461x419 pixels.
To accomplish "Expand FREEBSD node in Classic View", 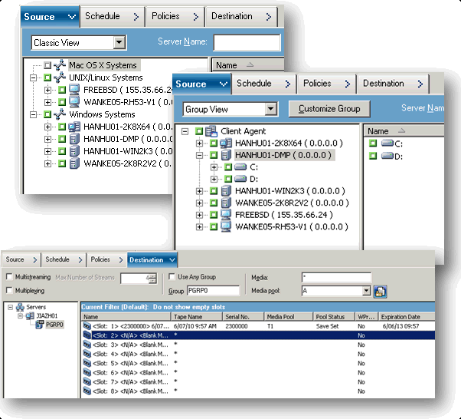I will [x=47, y=90].
